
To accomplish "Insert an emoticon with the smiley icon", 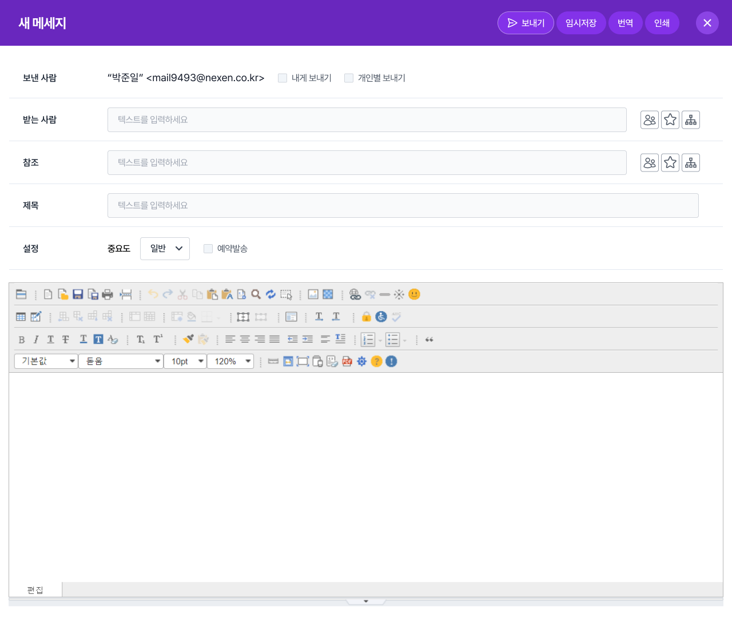I will tap(415, 294).
